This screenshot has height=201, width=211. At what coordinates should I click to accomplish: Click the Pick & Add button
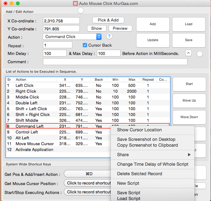click(x=108, y=20)
